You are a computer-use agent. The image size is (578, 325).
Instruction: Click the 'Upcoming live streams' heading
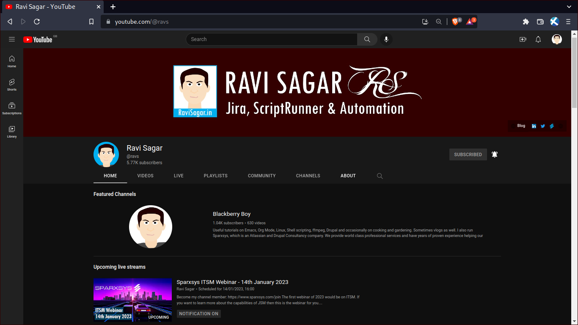[119, 267]
